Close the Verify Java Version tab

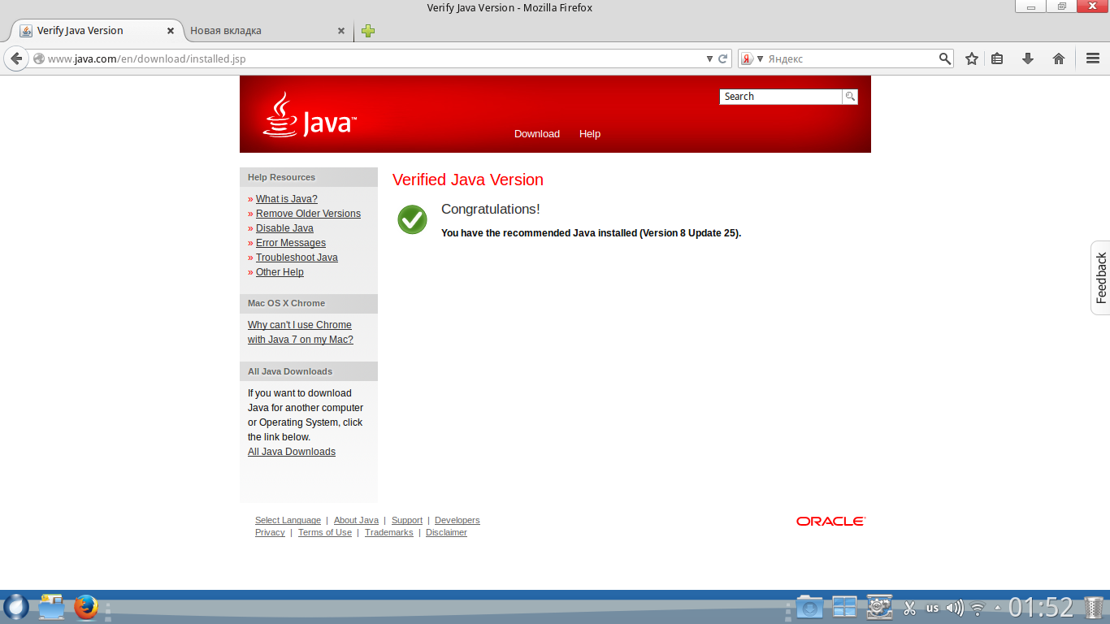tap(171, 31)
